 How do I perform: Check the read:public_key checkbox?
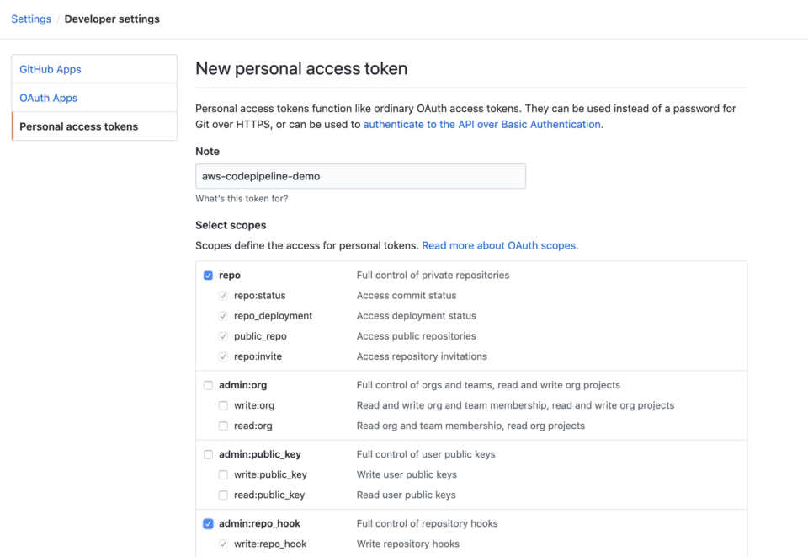[222, 495]
